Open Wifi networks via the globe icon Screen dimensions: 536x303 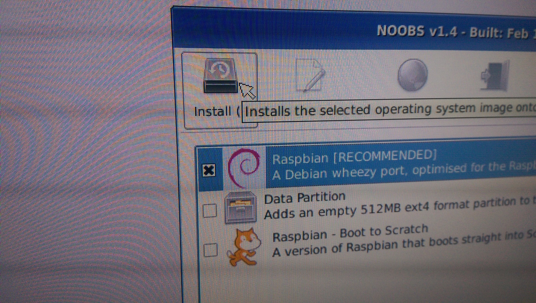[412, 74]
